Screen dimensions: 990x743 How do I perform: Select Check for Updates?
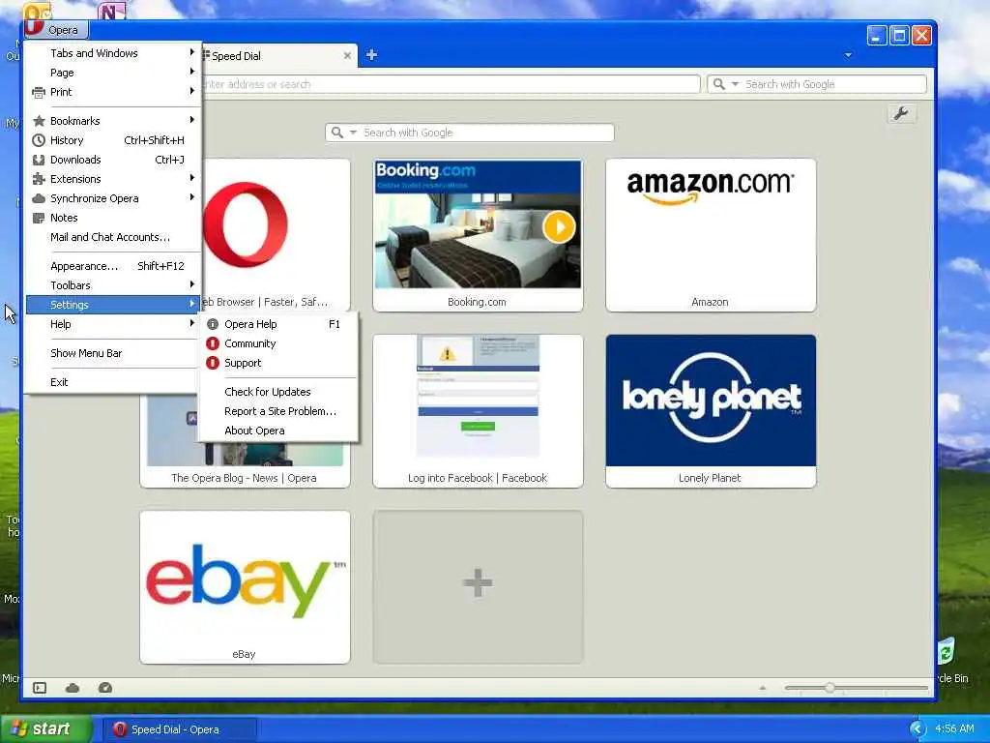click(278, 392)
